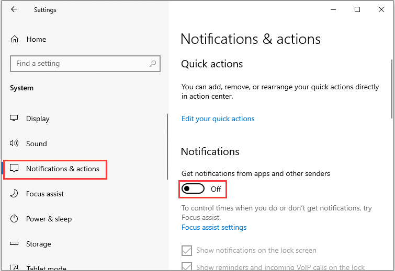Click the Find a setting search box
Viewport: 395px width, 271px height.
(x=85, y=64)
